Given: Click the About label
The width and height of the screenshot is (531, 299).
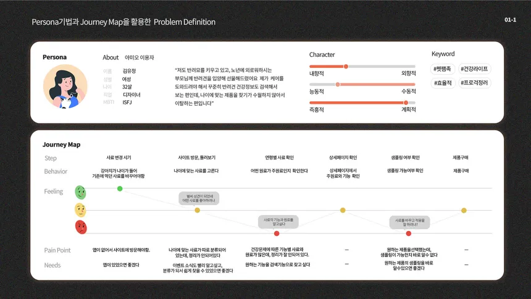Looking at the screenshot, I should pyautogui.click(x=111, y=57).
